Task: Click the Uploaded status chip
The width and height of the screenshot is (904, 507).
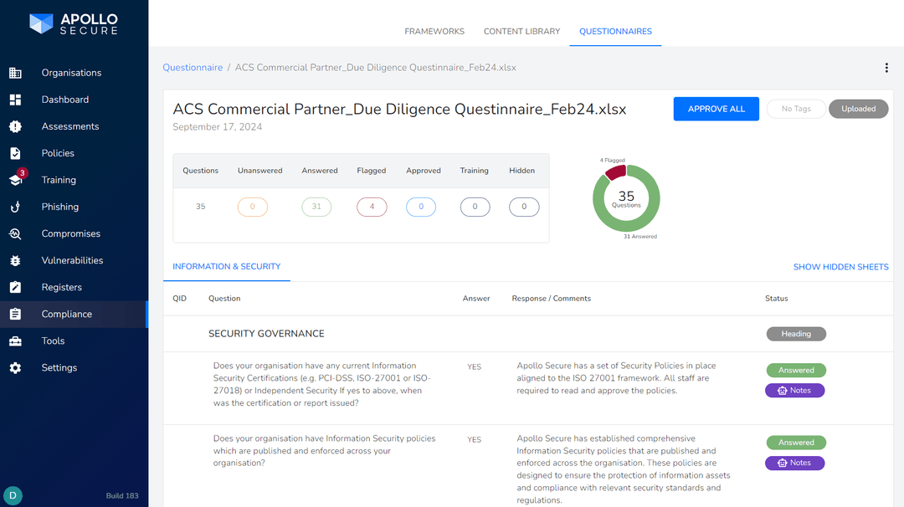Action: pos(859,109)
